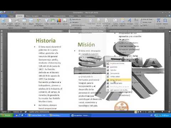Open the Tabla dropdown in the ribbon
This screenshot has width=171, height=128.
25,22
